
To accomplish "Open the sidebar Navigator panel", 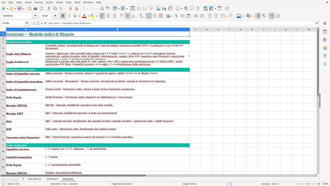I will 325,56.
